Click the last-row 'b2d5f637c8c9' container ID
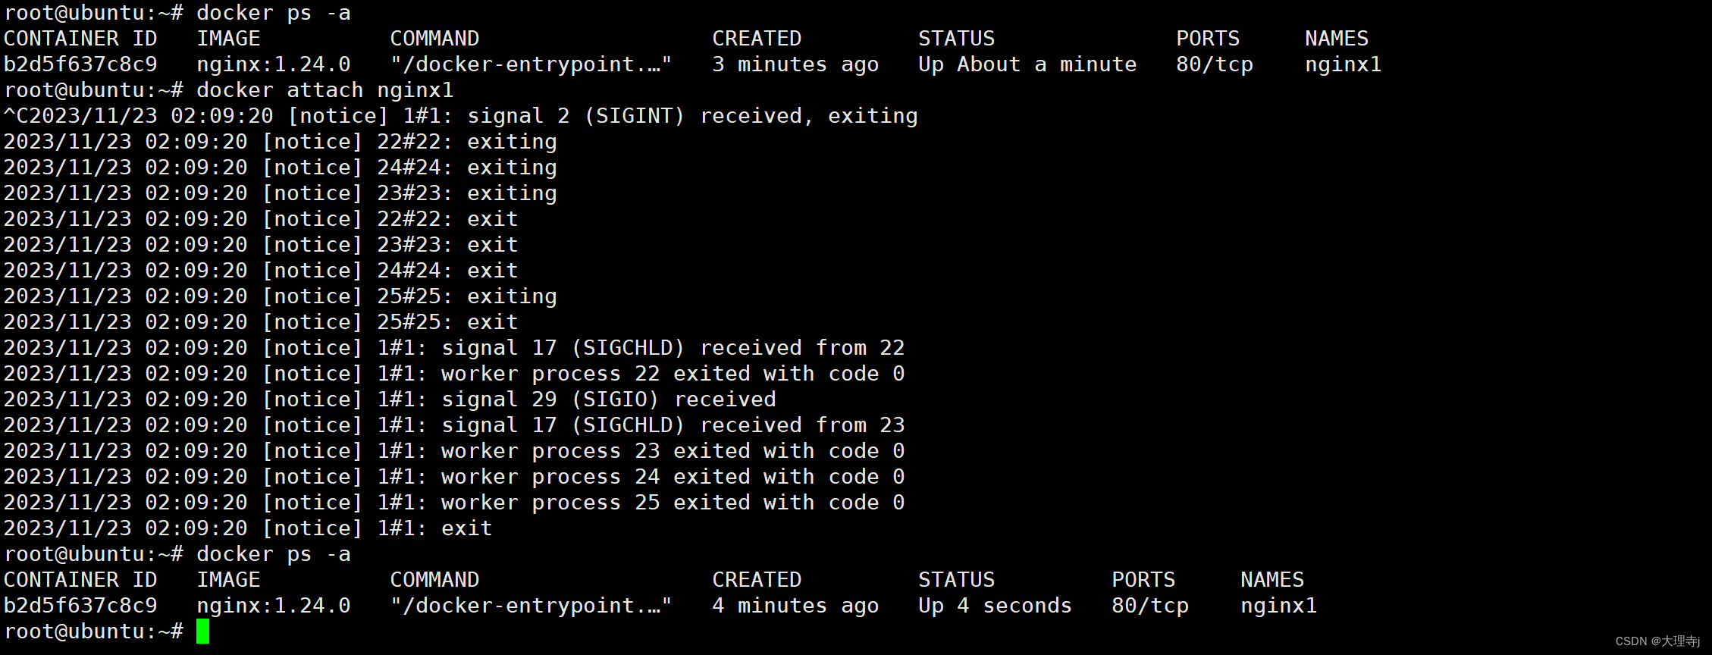The height and width of the screenshot is (655, 1712). [x=80, y=606]
